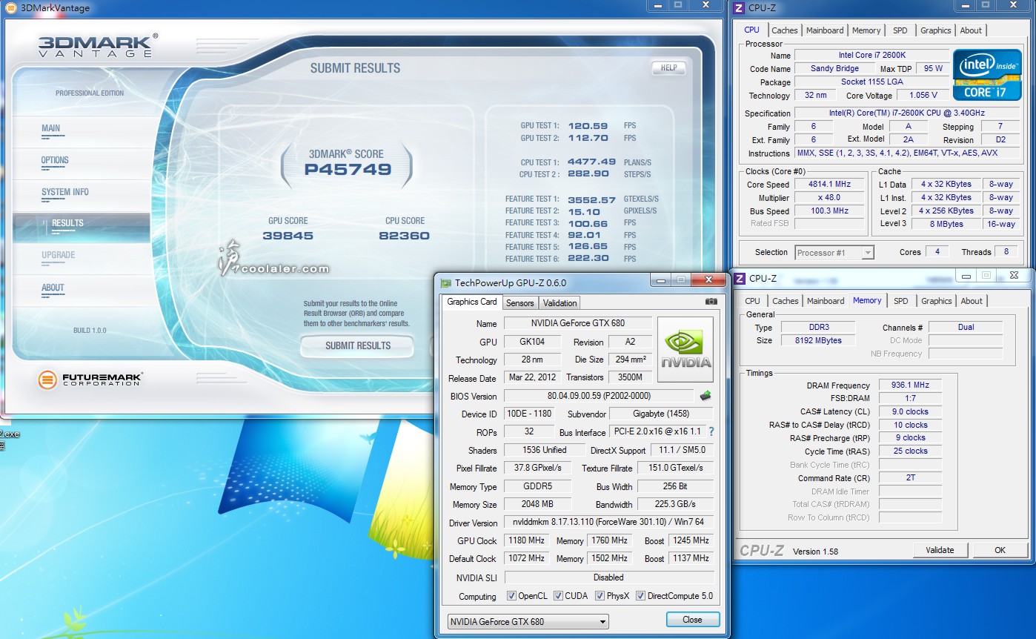Screen dimensions: 1036x639
Task: Toggle the DirectCompute 5.0 checkbox
Action: coord(641,596)
